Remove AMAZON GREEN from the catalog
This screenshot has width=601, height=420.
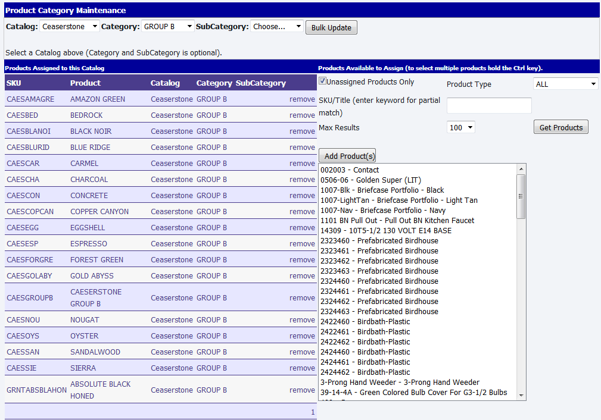(x=302, y=99)
